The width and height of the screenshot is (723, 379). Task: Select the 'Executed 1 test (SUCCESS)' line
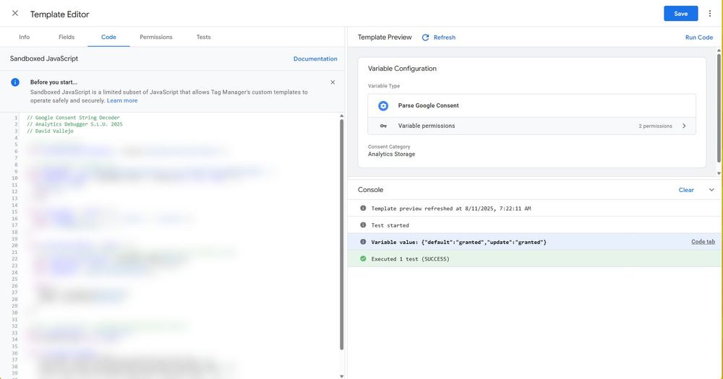pos(535,259)
